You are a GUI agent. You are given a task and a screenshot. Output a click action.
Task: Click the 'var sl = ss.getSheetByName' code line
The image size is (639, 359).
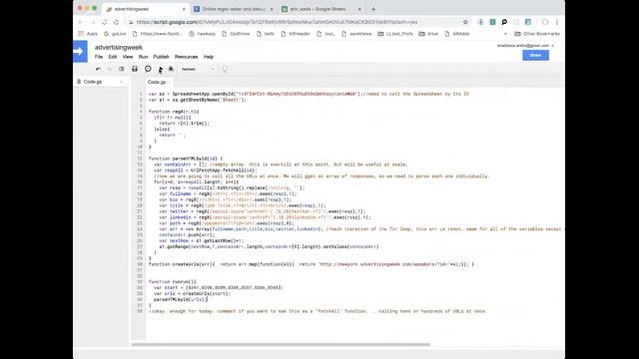tap(198, 100)
